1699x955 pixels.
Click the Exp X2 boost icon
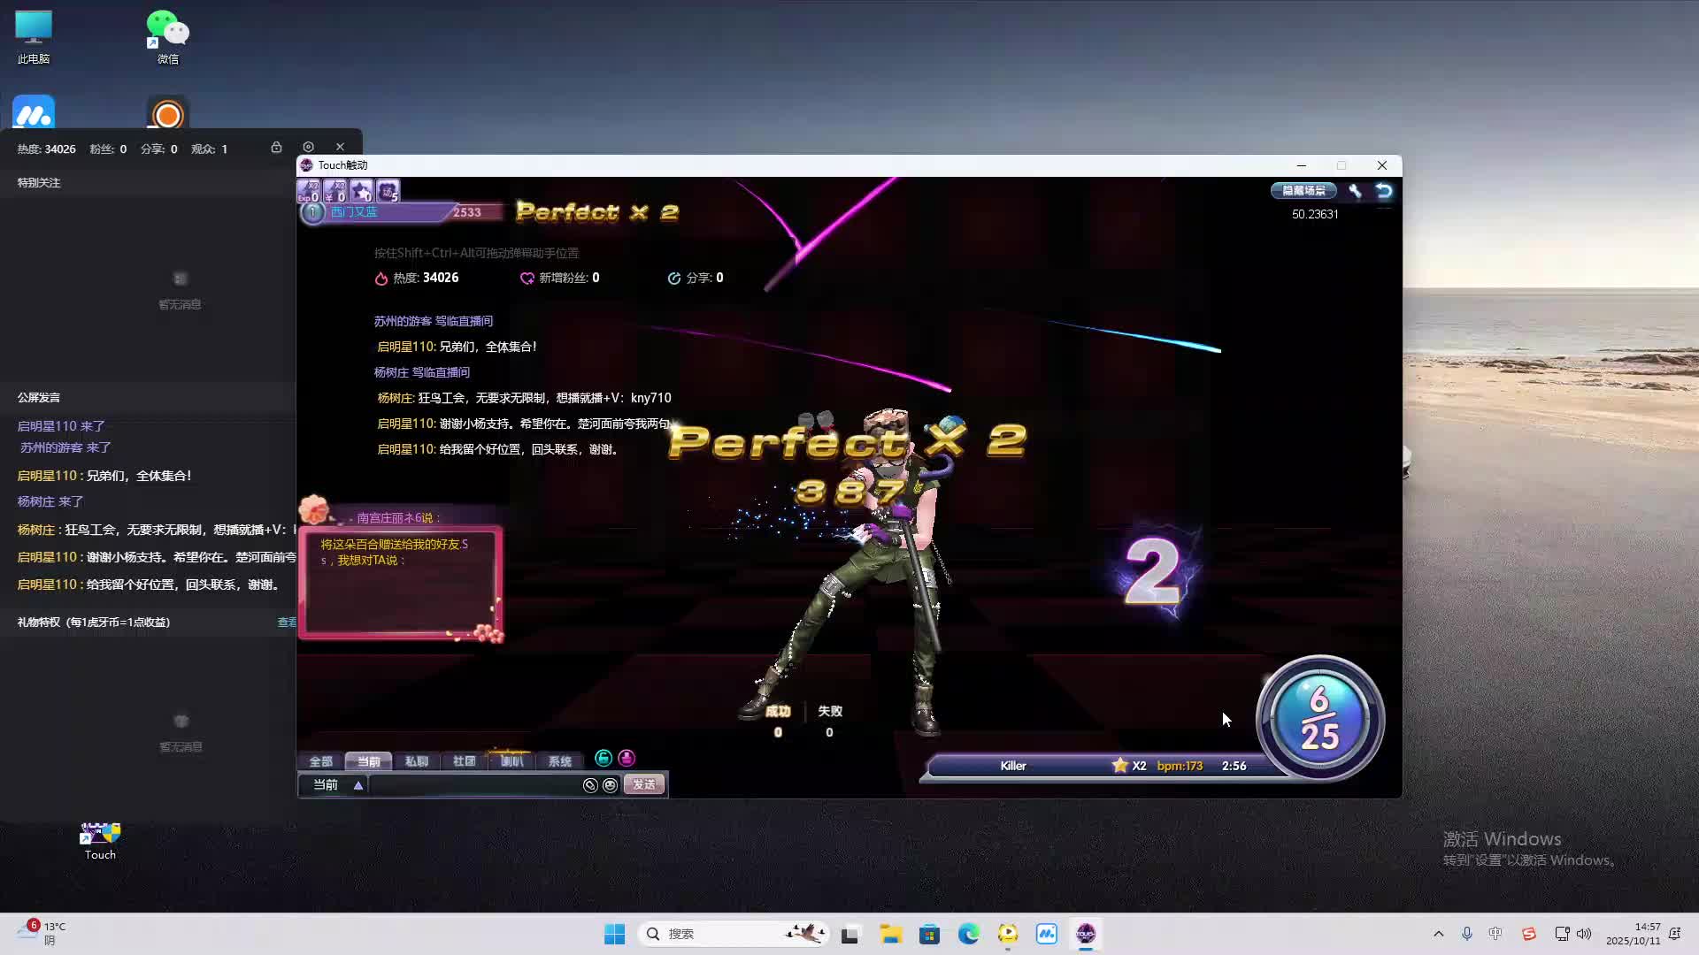coord(309,191)
